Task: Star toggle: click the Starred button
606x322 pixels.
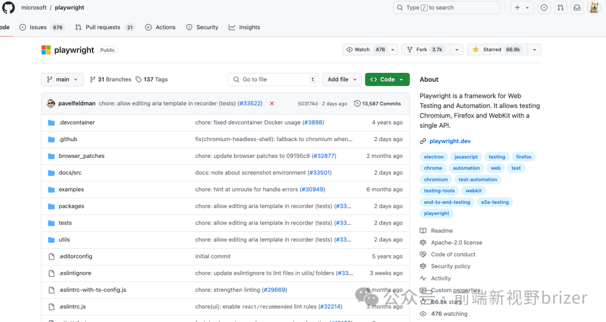Action: (497, 49)
